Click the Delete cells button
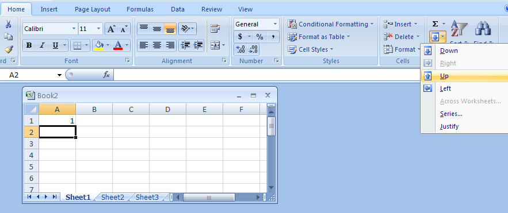This screenshot has height=213, width=508. (402, 37)
